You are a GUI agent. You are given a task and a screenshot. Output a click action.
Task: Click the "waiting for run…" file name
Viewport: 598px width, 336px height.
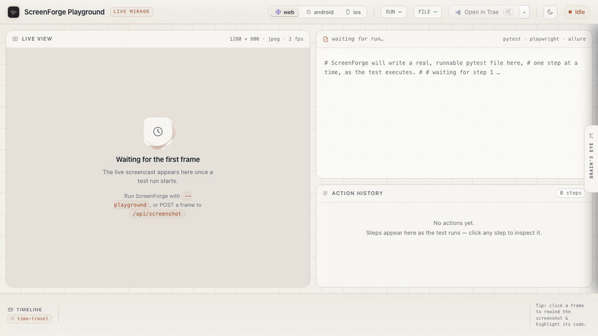click(x=358, y=39)
